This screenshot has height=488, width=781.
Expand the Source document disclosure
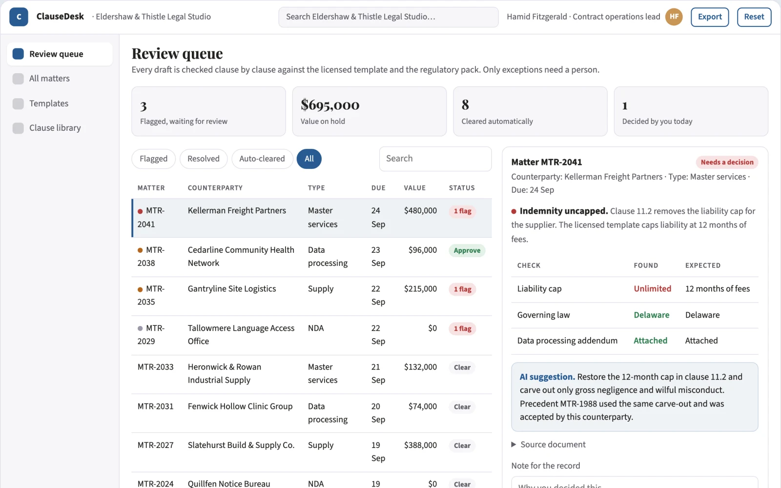click(x=548, y=445)
